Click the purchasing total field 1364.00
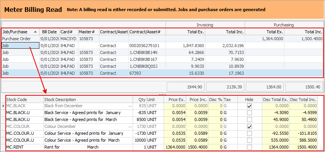Image resolution: width=325 pixels, height=152 pixels. pyautogui.click(x=265, y=87)
